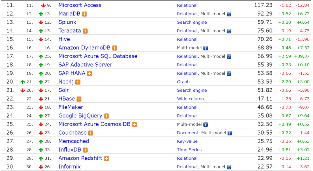This screenshot has width=313, height=171.
Task: Click the orange plus icon next to Neo4j
Action: 78,82
